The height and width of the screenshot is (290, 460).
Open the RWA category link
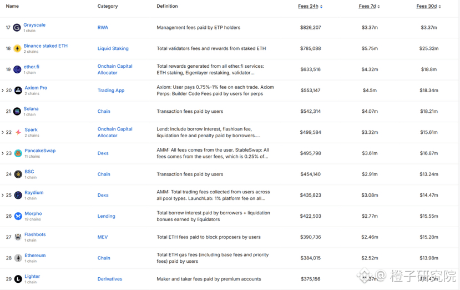coord(103,28)
